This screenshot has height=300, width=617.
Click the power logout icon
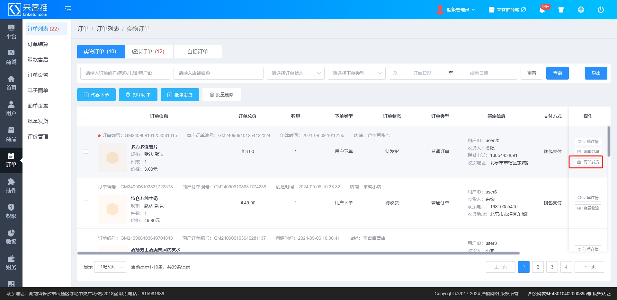tap(600, 10)
